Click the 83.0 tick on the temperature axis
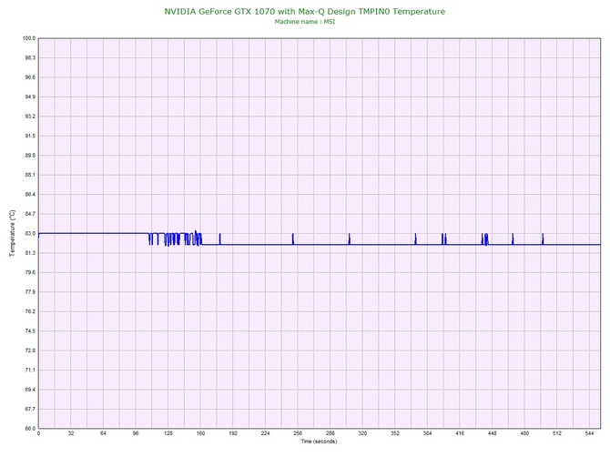The width and height of the screenshot is (610, 457). point(28,234)
